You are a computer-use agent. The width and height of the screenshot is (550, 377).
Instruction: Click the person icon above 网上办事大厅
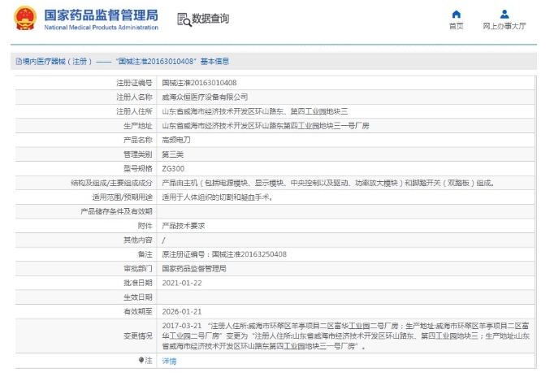[505, 14]
